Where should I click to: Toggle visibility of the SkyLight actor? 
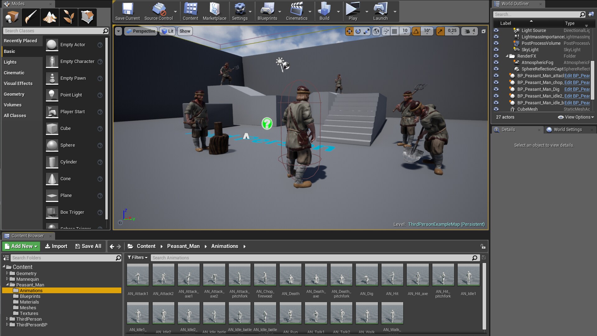coord(497,49)
